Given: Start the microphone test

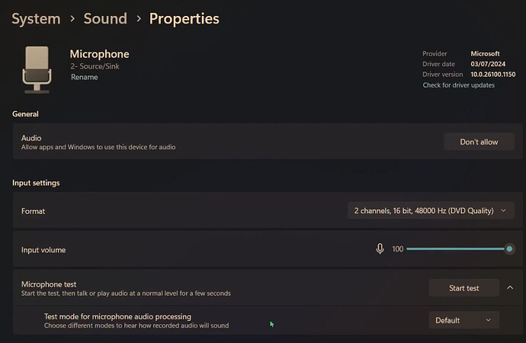Looking at the screenshot, I should [x=463, y=288].
